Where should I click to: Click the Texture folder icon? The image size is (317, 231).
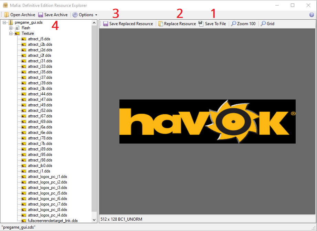[17, 33]
